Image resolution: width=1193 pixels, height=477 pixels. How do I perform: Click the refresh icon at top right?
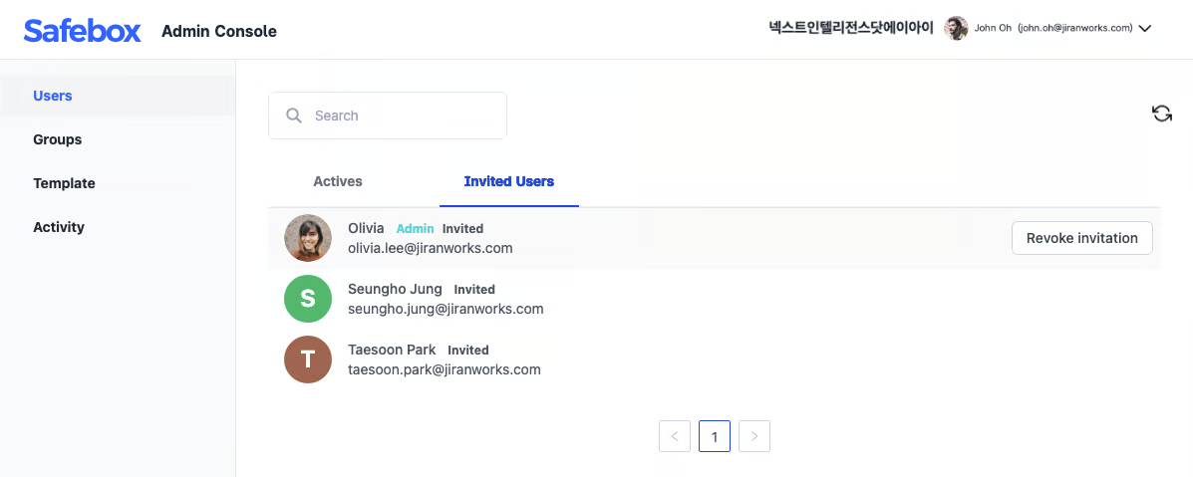point(1161,114)
